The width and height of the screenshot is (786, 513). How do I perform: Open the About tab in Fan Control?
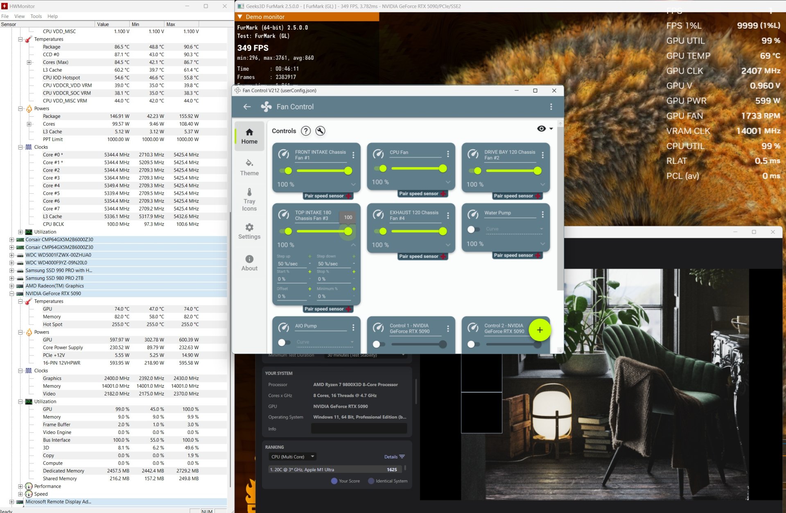point(249,263)
